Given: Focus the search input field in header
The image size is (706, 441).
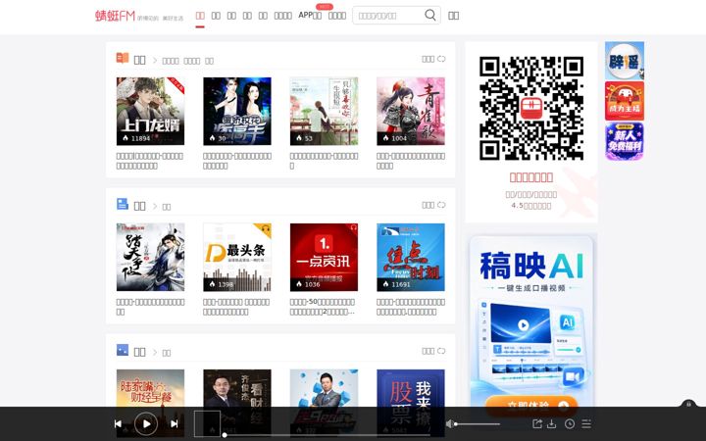Looking at the screenshot, I should point(389,16).
